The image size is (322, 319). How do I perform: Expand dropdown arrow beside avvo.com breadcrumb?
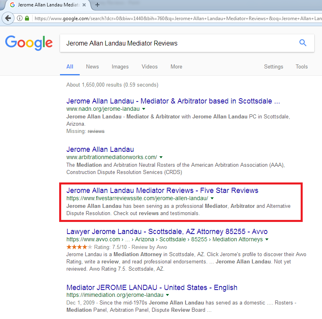tap(267, 240)
